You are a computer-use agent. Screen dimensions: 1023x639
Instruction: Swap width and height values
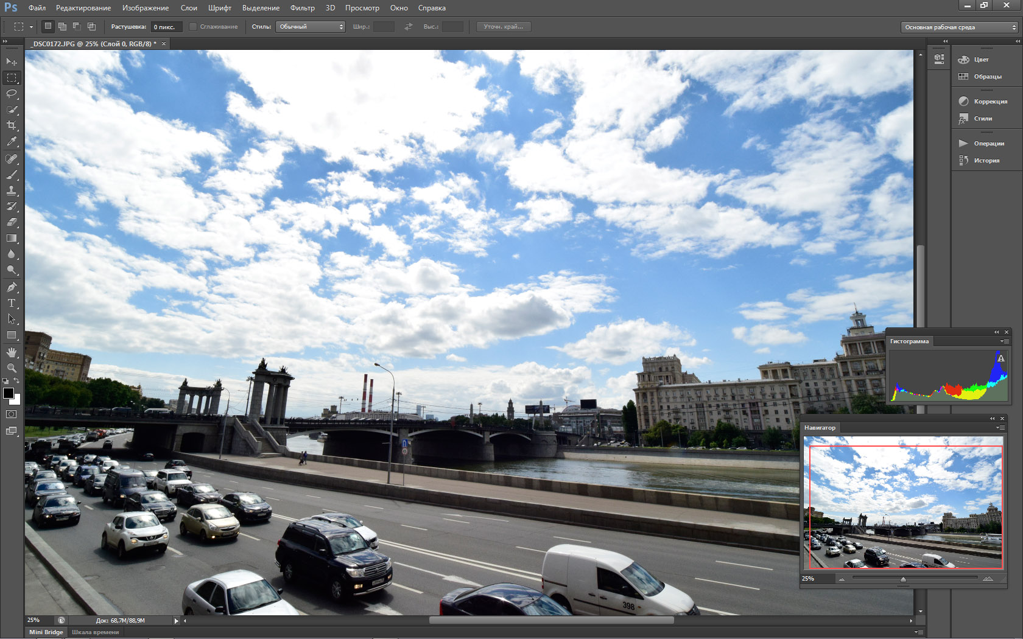[x=409, y=27]
